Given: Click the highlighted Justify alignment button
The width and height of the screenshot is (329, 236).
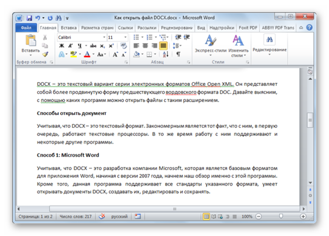Looking at the screenshot, I should click(163, 45).
